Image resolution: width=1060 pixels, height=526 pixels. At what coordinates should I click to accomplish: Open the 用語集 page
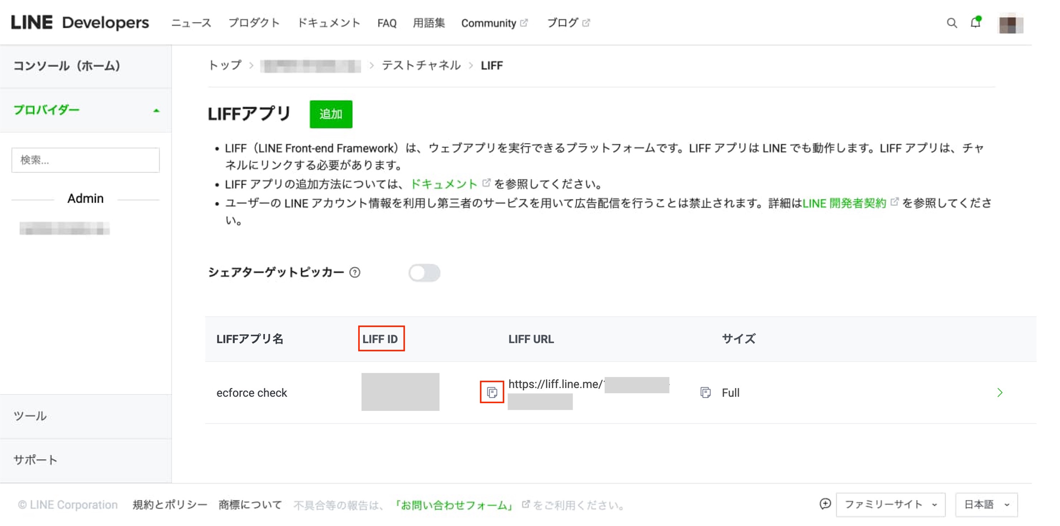(x=429, y=23)
